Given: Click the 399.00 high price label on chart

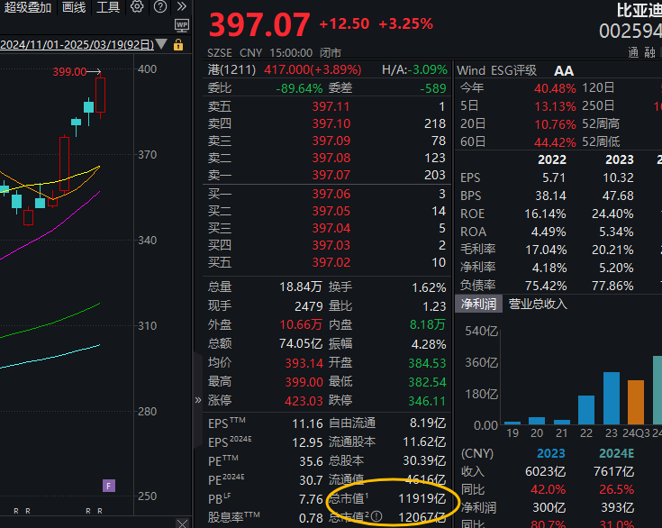Looking at the screenshot, I should tap(69, 72).
